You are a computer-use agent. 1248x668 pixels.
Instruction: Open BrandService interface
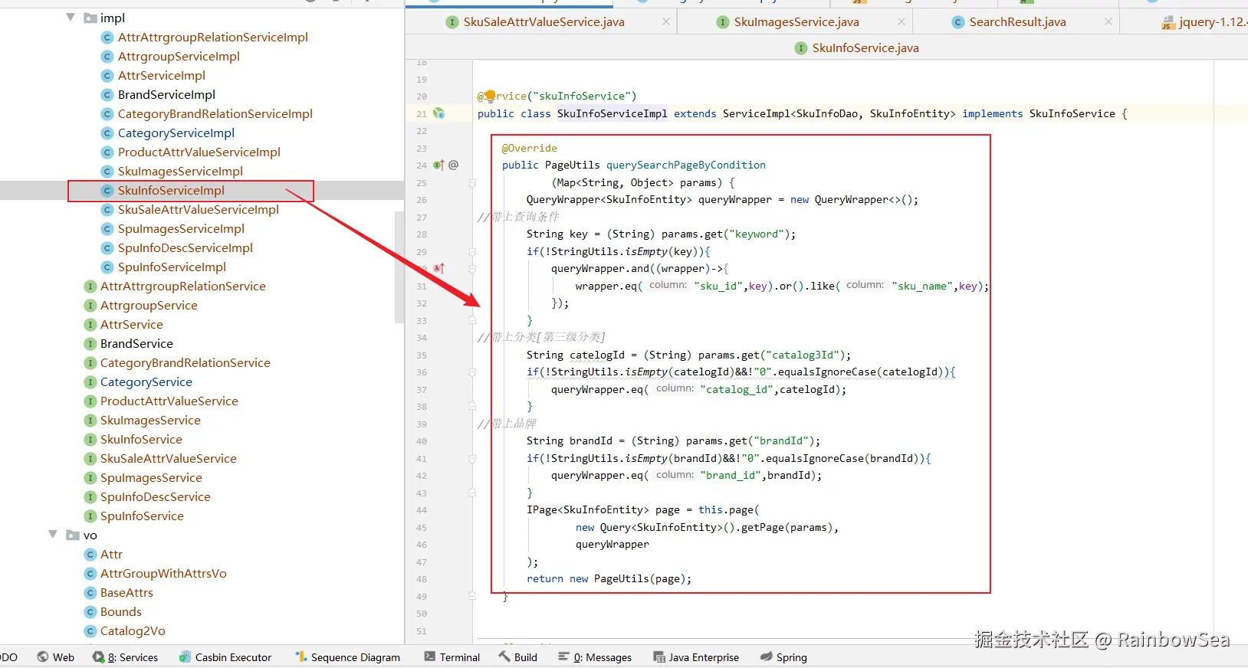(x=136, y=343)
